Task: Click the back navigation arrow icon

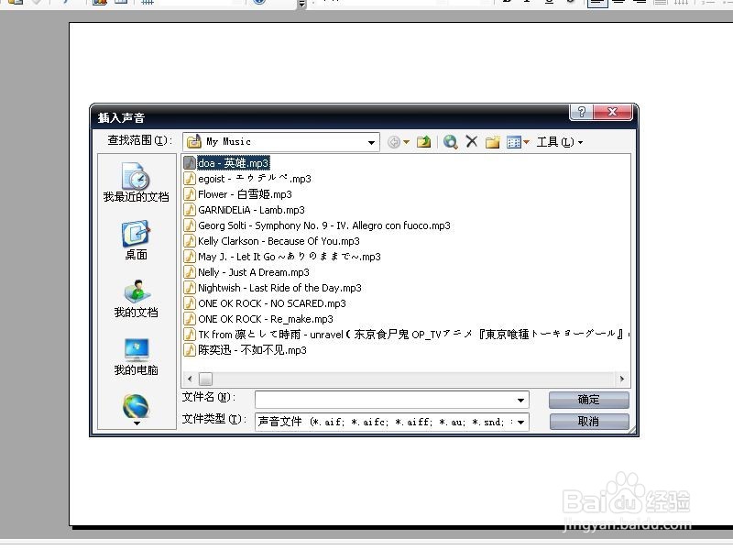Action: pyautogui.click(x=394, y=142)
